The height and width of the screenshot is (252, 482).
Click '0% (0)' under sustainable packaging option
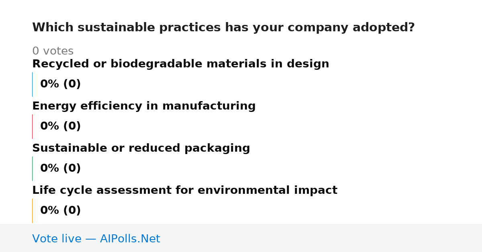tap(60, 169)
